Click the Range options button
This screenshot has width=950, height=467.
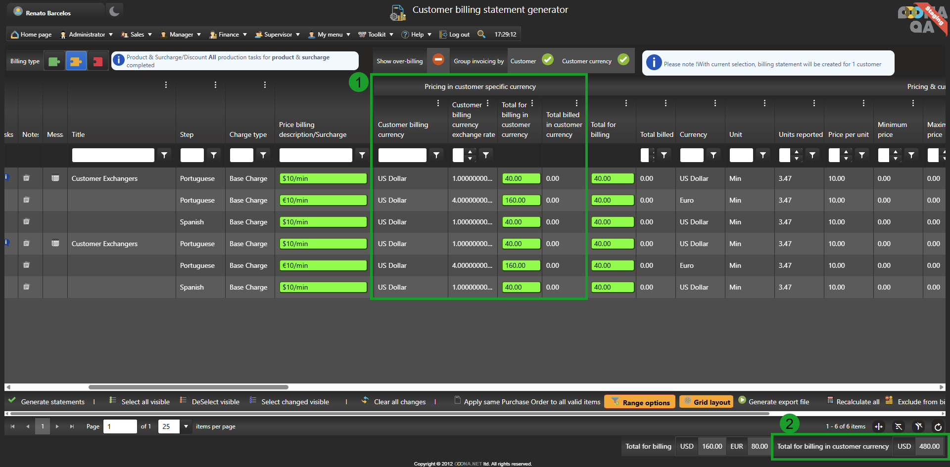click(640, 402)
